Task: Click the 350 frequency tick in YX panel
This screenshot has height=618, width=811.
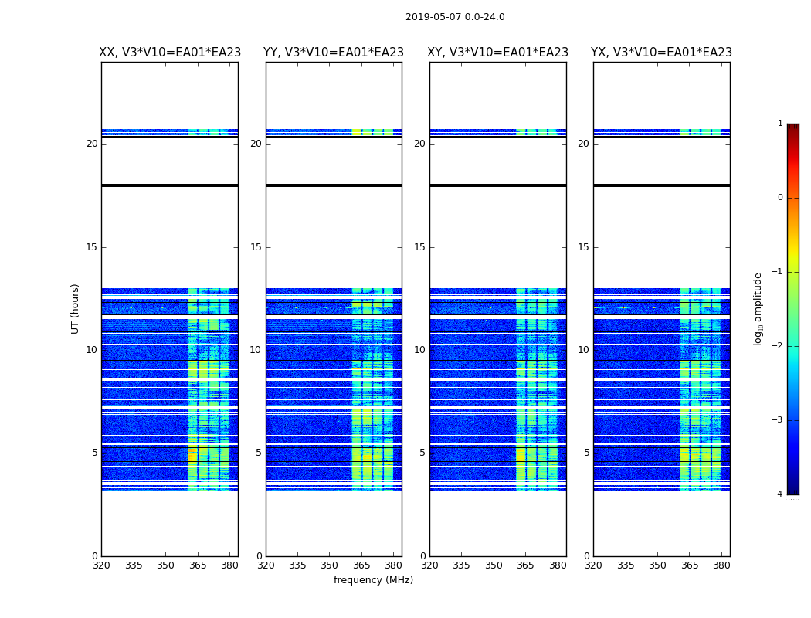Action: coord(657,565)
